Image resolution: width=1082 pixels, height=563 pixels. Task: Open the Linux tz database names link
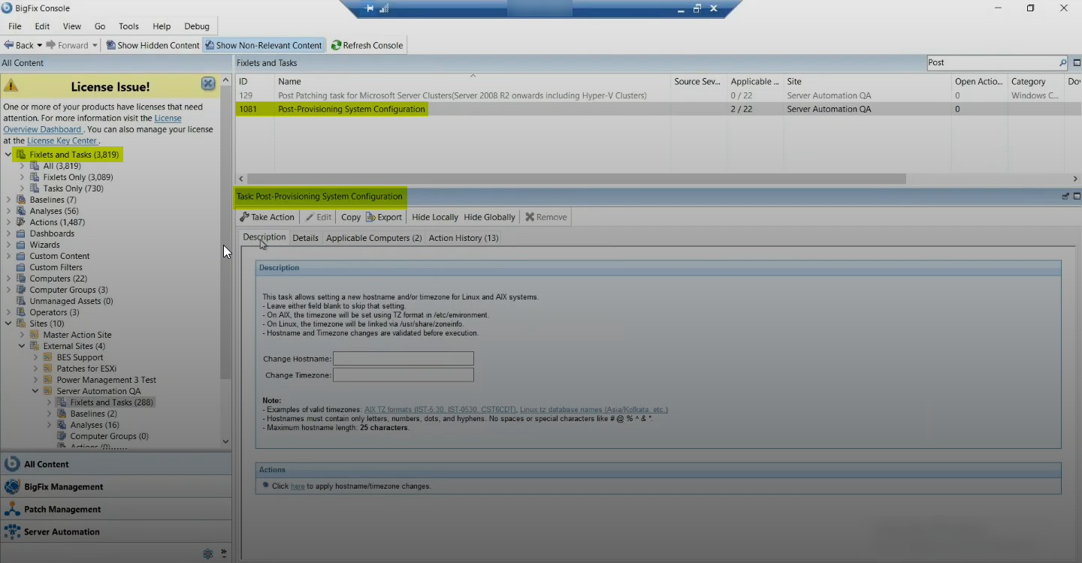(594, 410)
